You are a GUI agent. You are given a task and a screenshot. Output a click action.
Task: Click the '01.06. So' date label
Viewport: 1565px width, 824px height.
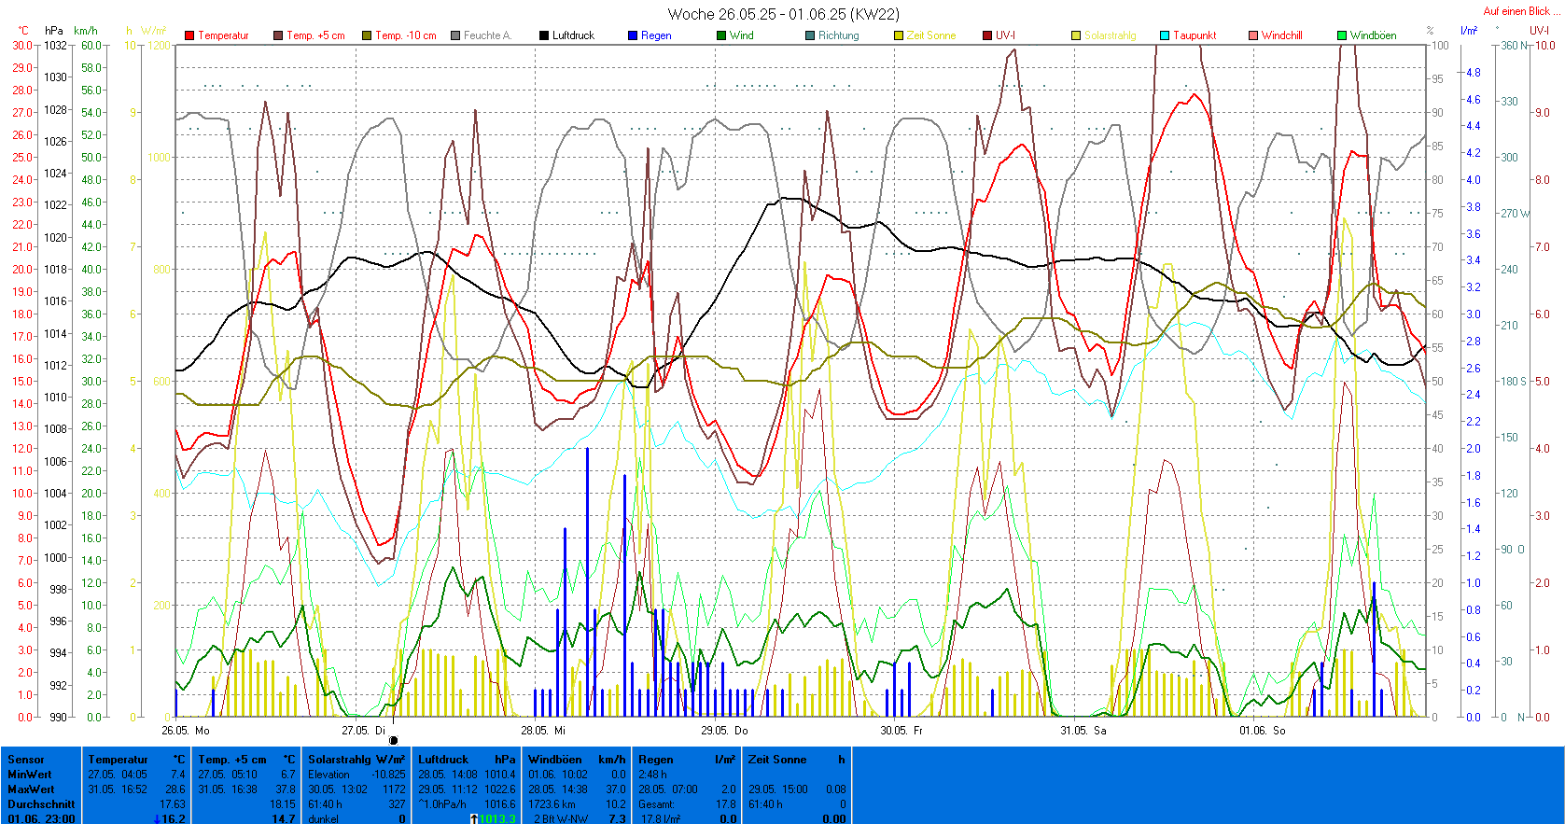point(1263,730)
